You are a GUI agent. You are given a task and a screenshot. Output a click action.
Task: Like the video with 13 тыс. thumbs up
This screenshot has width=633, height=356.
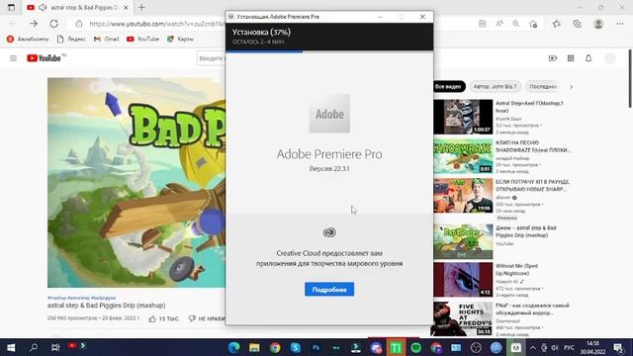pyautogui.click(x=163, y=318)
